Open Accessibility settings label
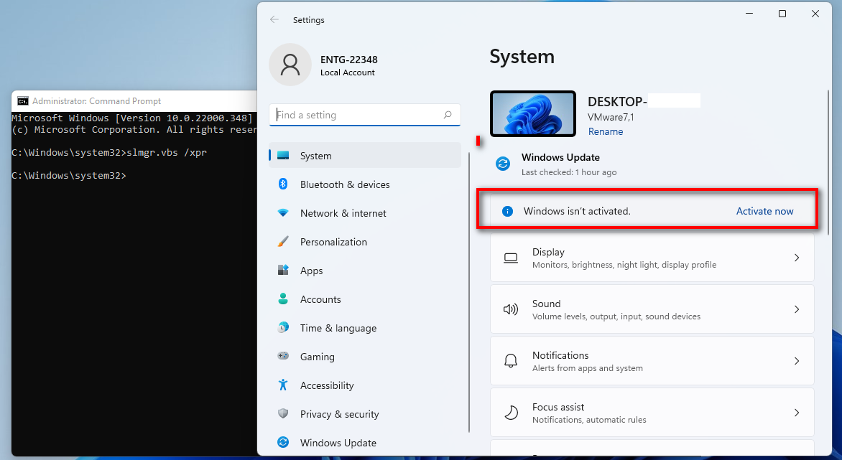This screenshot has height=460, width=842. tap(327, 385)
